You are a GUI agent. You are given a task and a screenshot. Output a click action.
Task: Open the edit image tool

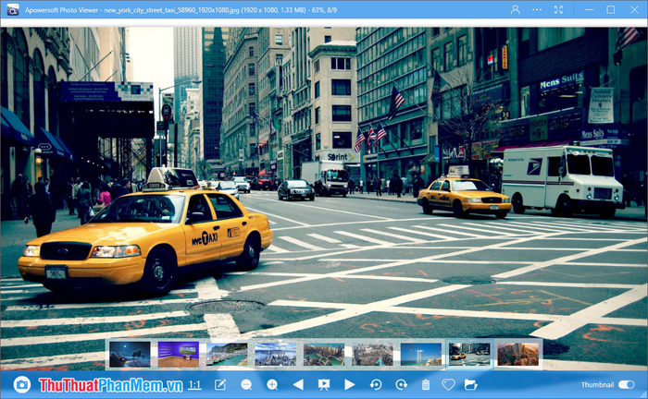[220, 385]
